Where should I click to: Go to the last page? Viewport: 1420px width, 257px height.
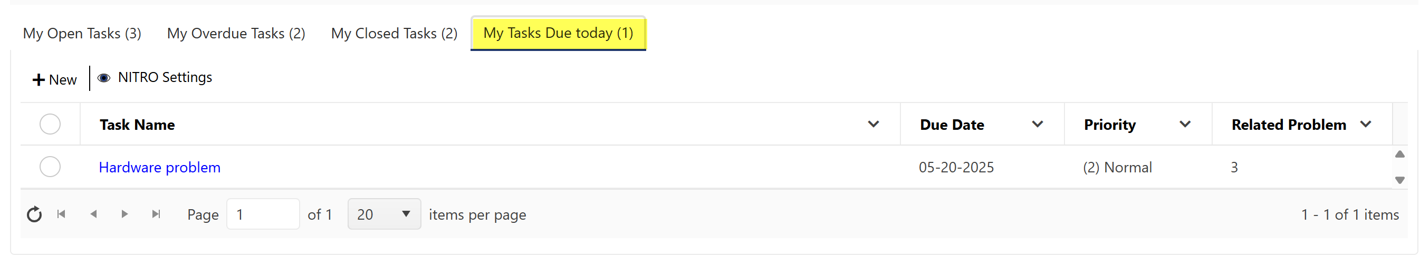coord(157,214)
